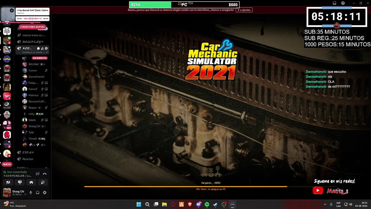This screenshot has width=371, height=209.
Task: Select user Taiki in voice list
Action: point(35,132)
